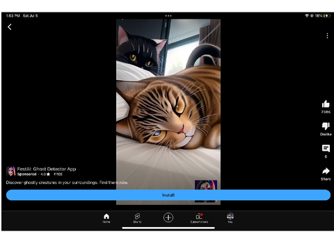Tap the 1:53 PM clock
Screen dimensions: 334x250
tap(13, 16)
